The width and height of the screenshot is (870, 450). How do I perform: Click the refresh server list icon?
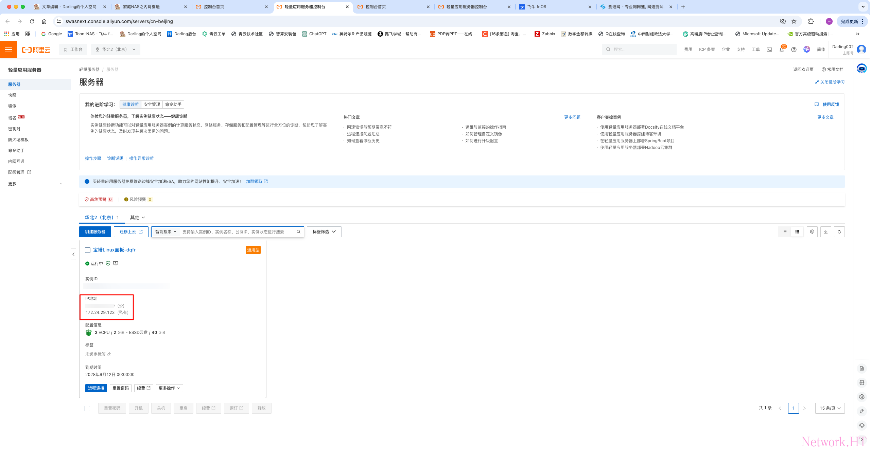coord(839,232)
